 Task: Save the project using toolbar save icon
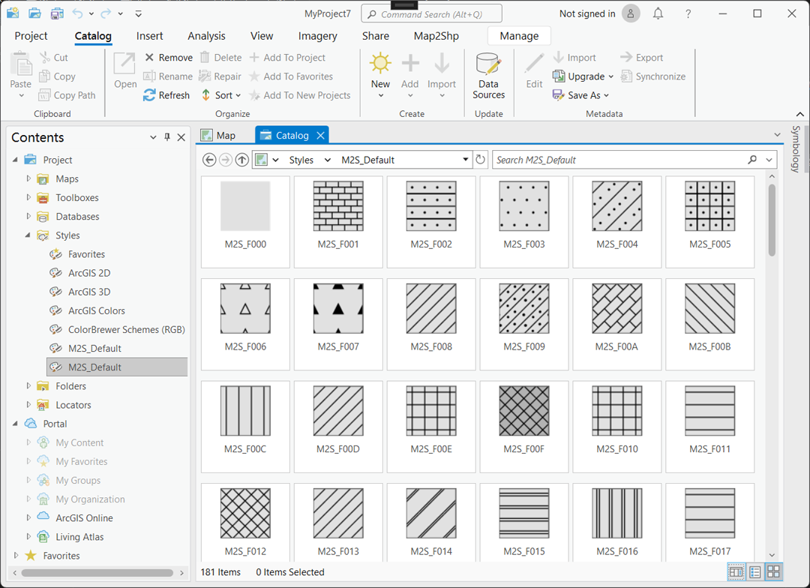57,13
